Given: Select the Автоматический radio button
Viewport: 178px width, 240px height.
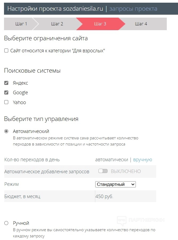Looking at the screenshot, I should coord(6,131).
